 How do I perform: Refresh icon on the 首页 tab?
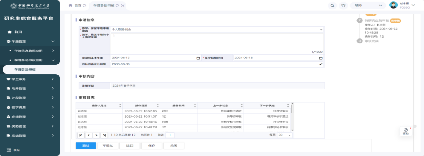click(85, 6)
